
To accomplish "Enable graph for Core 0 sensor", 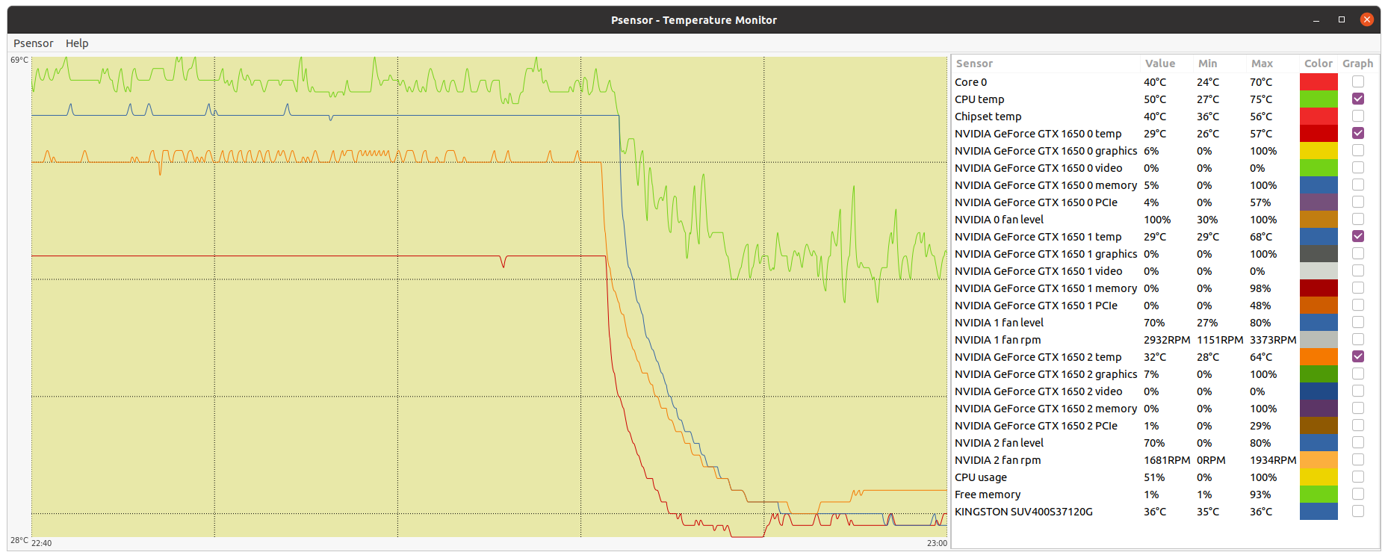I will 1357,81.
